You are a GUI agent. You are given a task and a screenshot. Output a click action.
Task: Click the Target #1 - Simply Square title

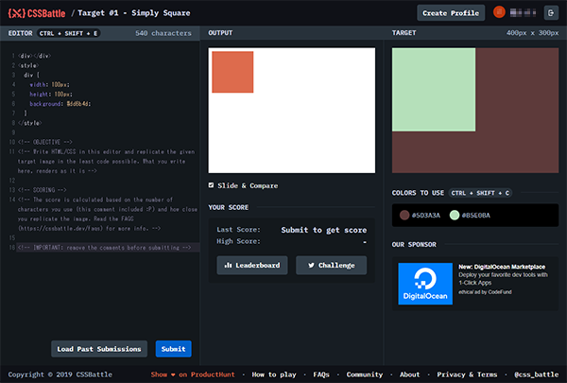click(x=134, y=13)
